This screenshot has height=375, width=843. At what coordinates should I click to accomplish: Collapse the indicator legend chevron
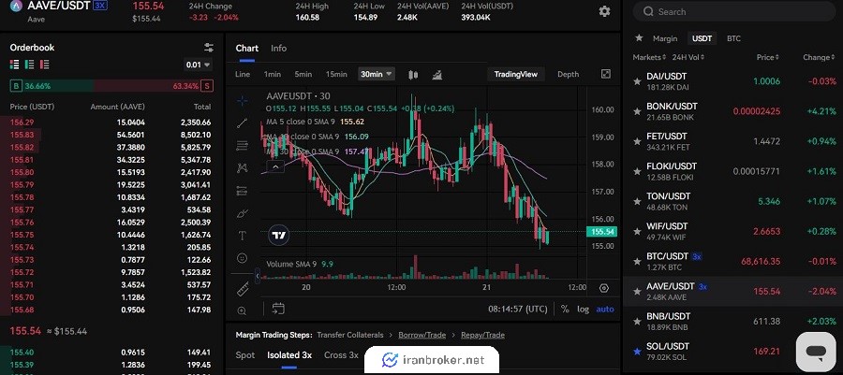pyautogui.click(x=275, y=167)
